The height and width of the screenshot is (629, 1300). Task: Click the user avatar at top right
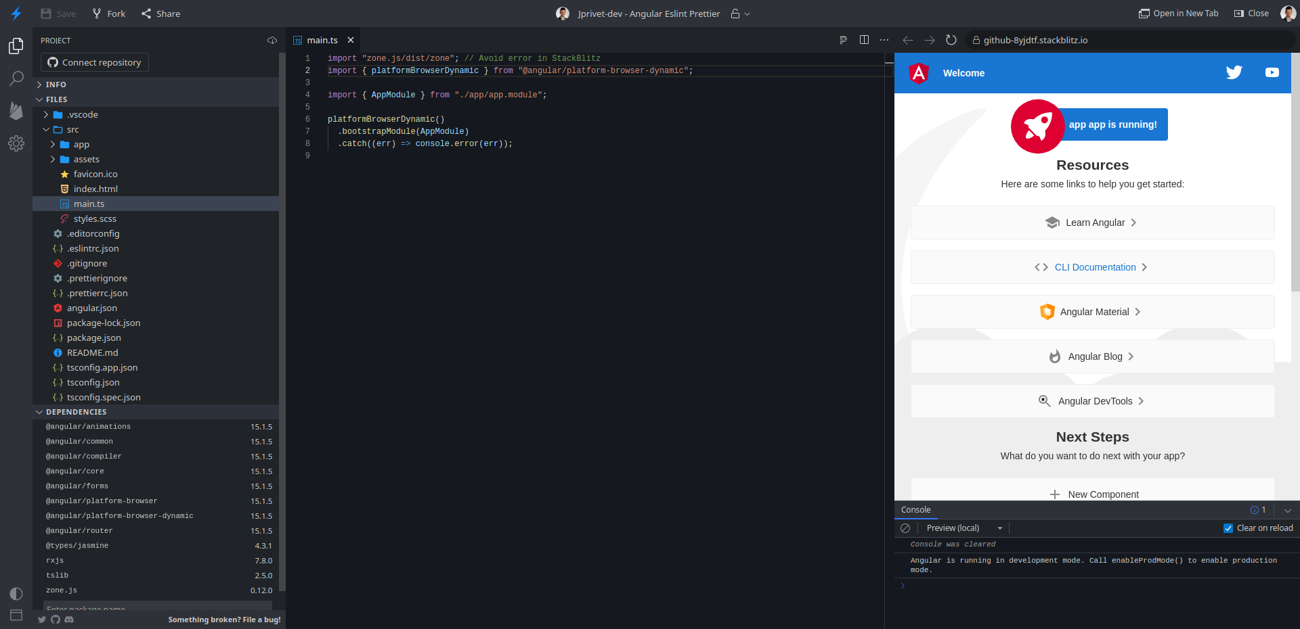(1288, 14)
